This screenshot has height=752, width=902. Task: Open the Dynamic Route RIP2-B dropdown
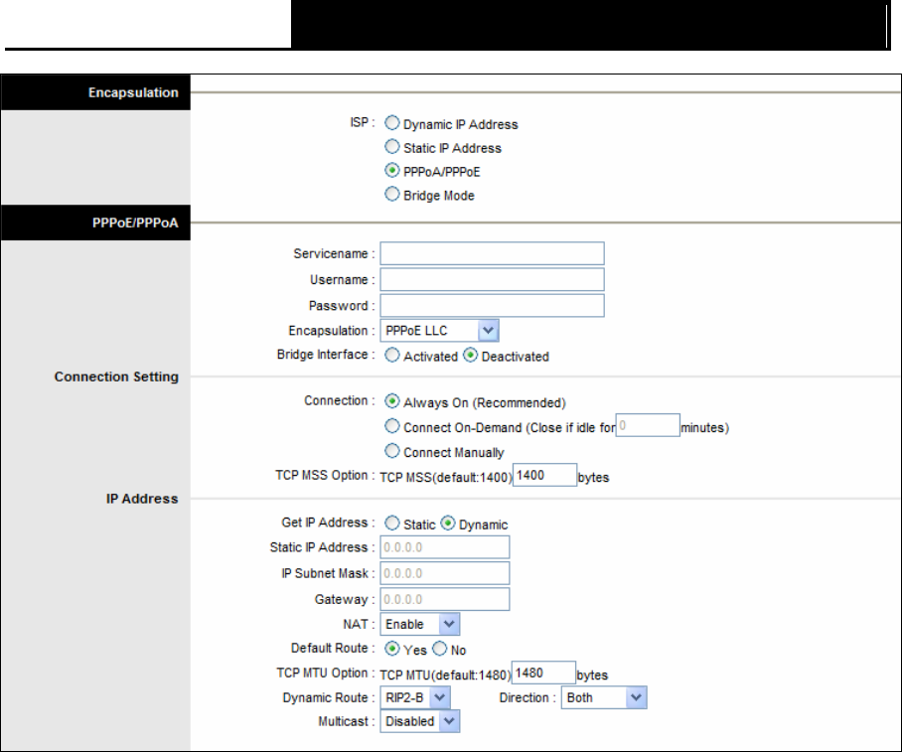point(415,698)
